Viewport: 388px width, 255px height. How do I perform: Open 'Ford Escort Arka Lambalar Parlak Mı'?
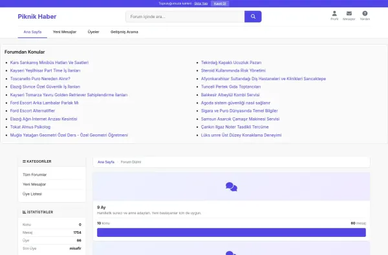44,103
